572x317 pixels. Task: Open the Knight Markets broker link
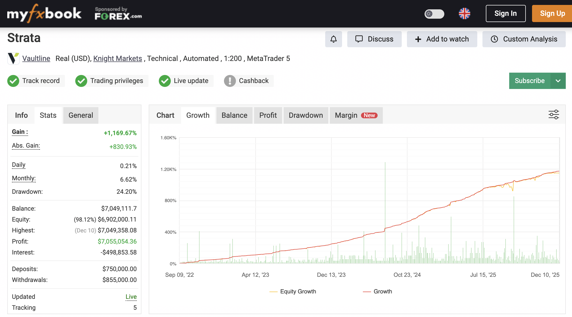point(117,58)
